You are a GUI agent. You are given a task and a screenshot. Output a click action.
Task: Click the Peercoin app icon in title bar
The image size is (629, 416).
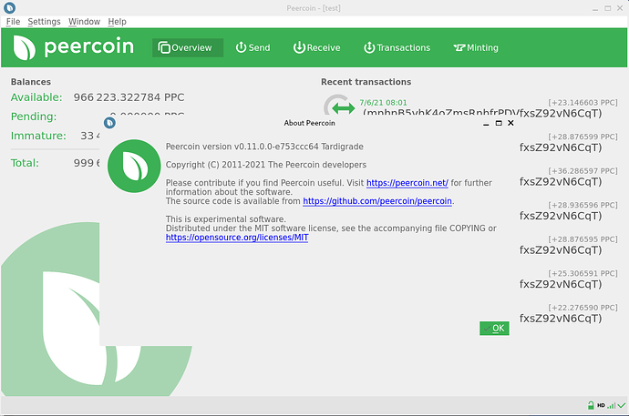pyautogui.click(x=9, y=7)
